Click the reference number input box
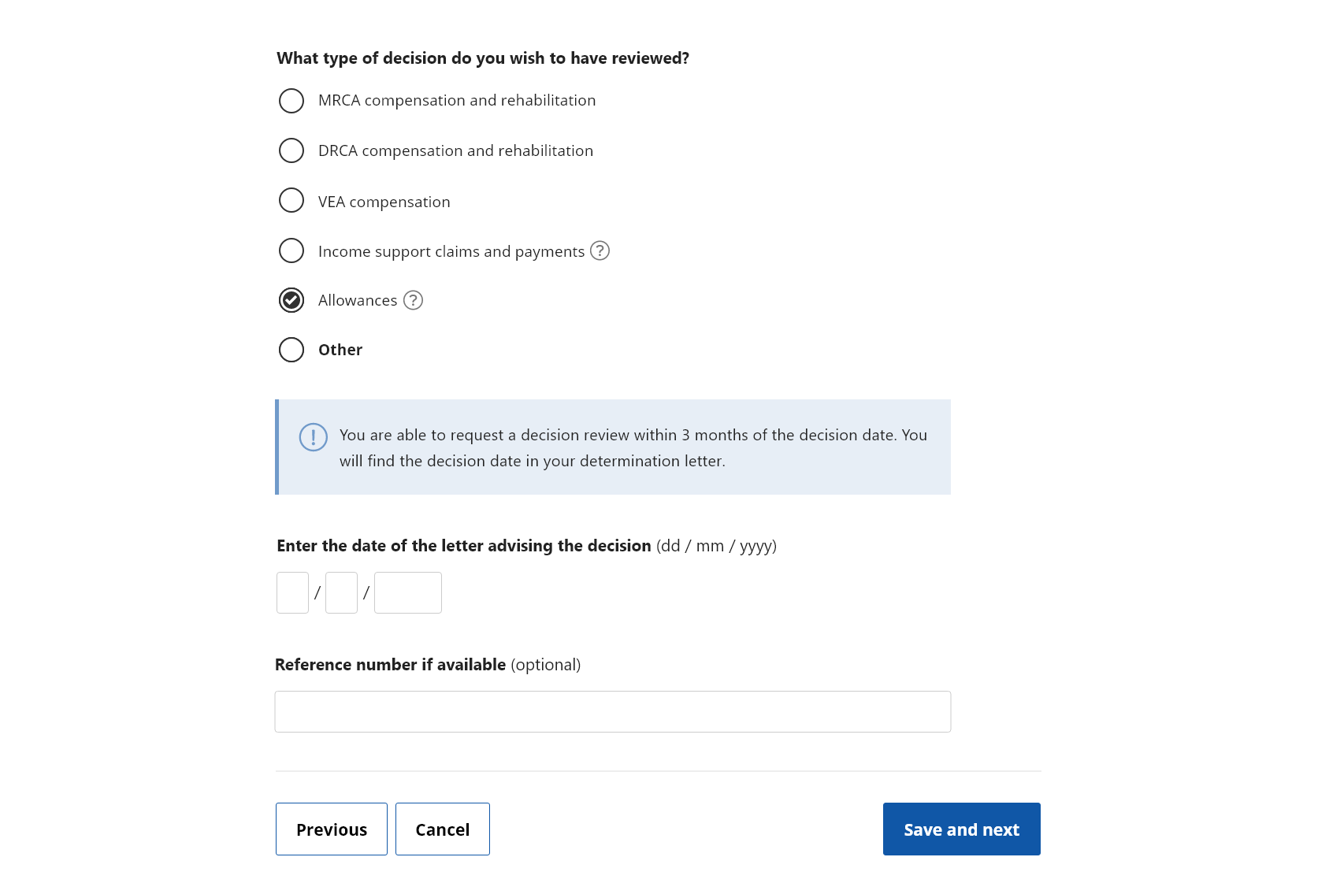 click(x=612, y=710)
